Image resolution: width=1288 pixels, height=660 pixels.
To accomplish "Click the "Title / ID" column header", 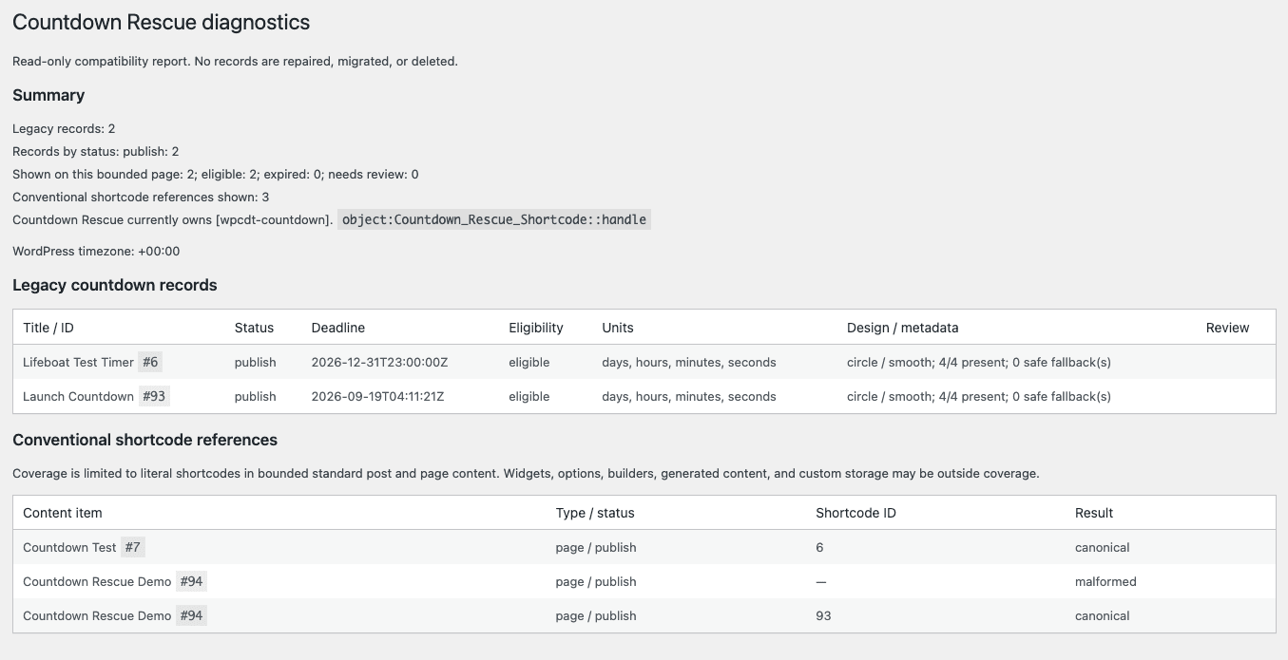I will click(x=48, y=328).
